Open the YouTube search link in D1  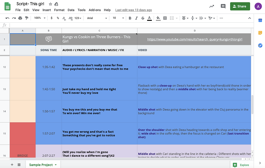(195, 39)
